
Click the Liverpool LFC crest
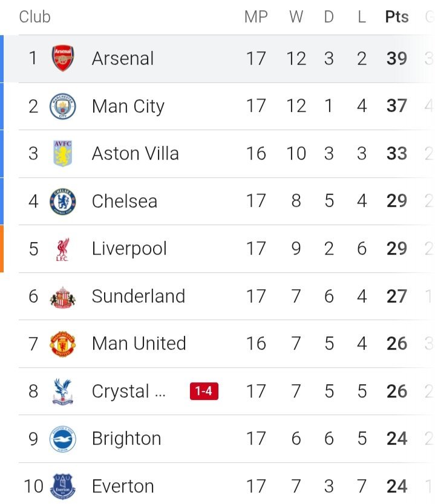(62, 249)
